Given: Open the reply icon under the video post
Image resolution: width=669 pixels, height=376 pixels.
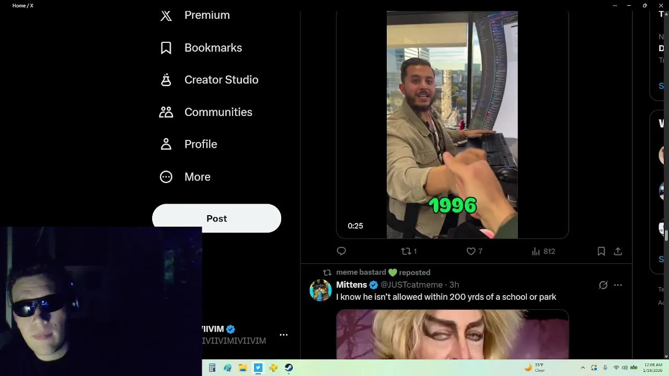Looking at the screenshot, I should point(341,251).
